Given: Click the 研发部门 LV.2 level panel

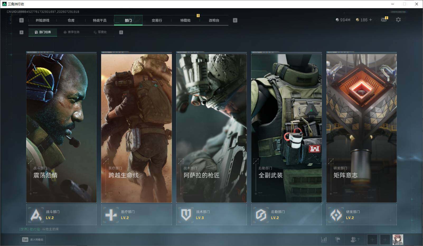Looking at the screenshot, I should click(x=361, y=215).
